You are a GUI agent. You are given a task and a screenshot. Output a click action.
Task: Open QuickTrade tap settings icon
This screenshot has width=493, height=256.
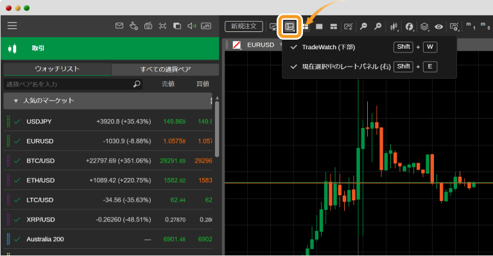(x=134, y=26)
